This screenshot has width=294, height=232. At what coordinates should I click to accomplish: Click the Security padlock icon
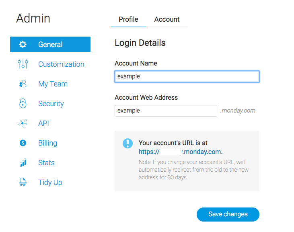point(23,103)
